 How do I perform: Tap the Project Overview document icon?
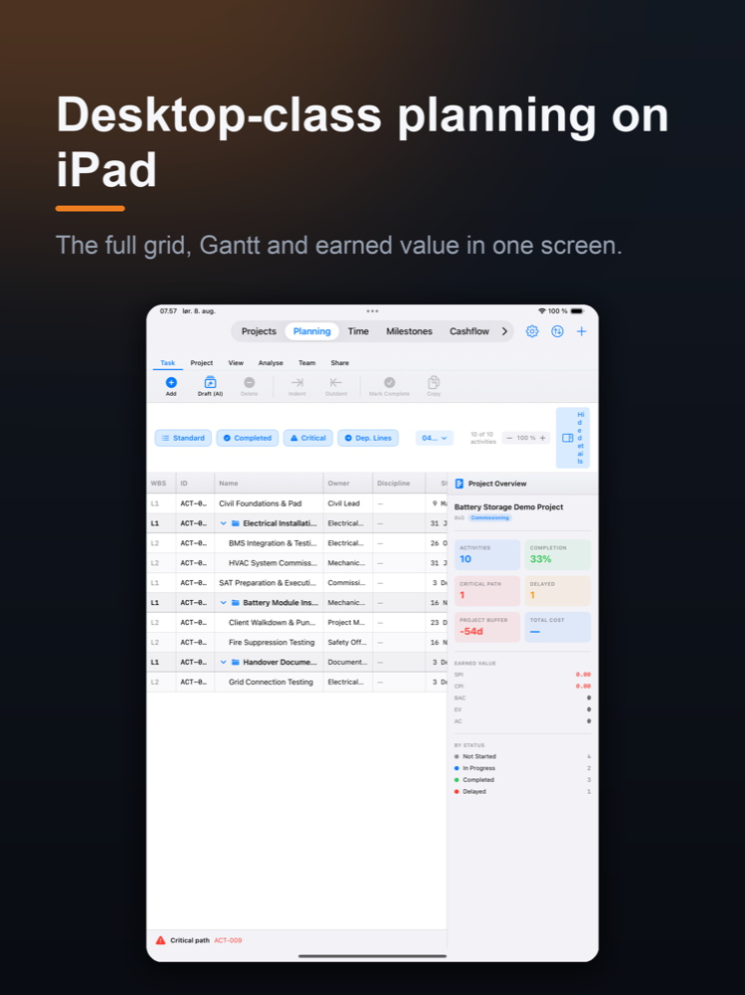pyautogui.click(x=460, y=484)
